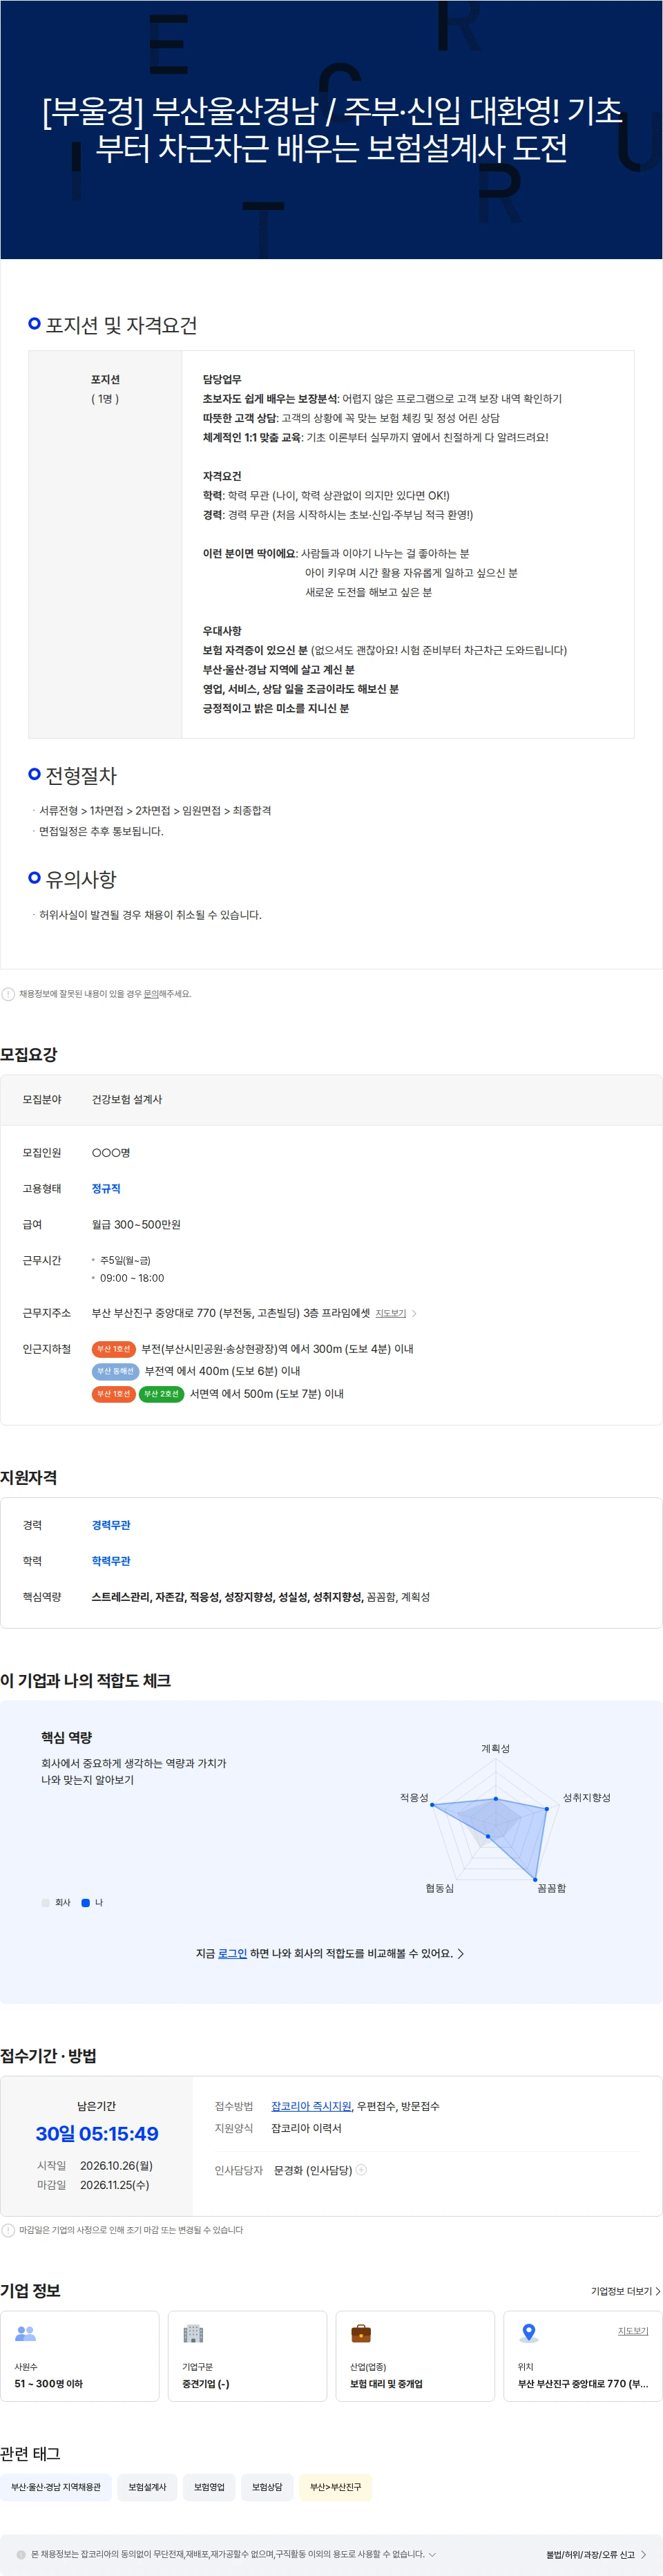Open 지도보기 link next to 근무지주소

(x=390, y=1313)
